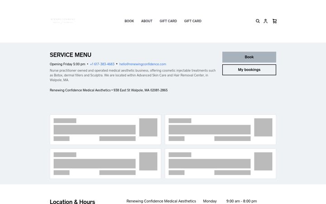Click the 938 East St Walpole address line

pyautogui.click(x=109, y=90)
